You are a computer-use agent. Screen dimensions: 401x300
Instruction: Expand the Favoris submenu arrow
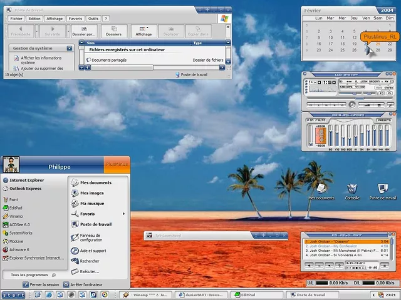pos(123,214)
